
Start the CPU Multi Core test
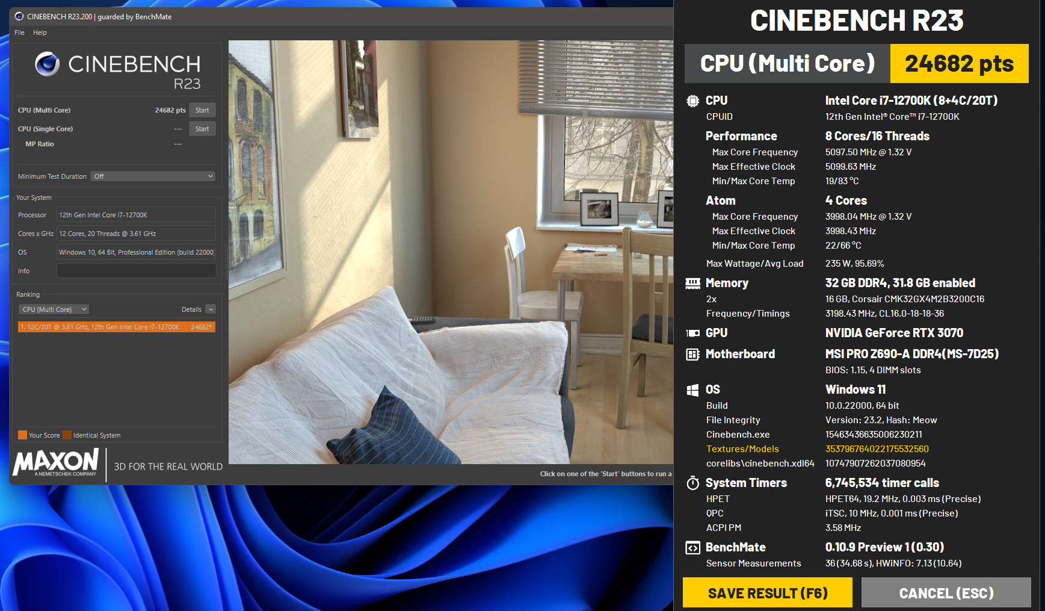point(202,110)
